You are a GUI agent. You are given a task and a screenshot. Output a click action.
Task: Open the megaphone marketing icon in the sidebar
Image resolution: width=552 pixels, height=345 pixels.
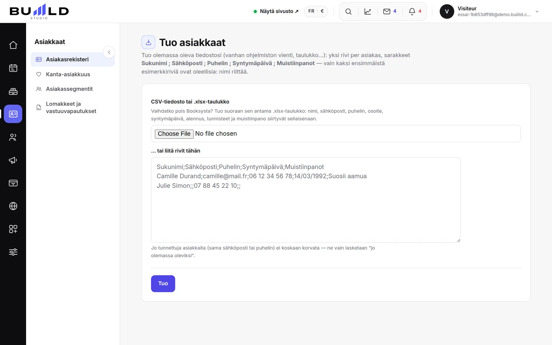pos(13,160)
